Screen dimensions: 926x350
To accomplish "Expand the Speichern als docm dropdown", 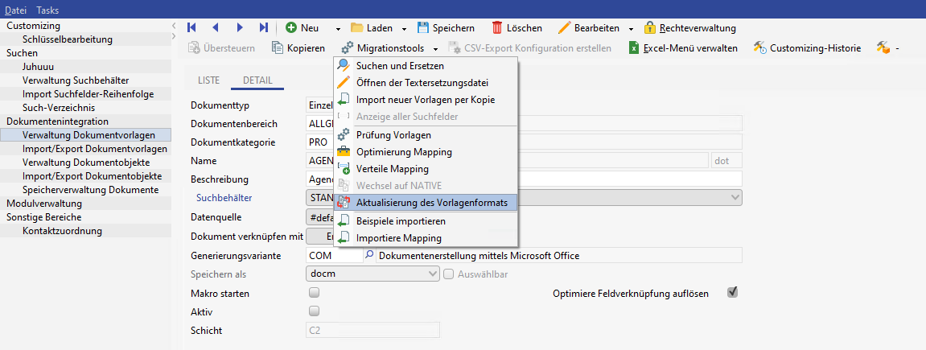I will point(433,274).
